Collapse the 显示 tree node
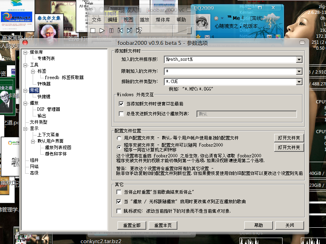The image size is (326, 244). click(x=26, y=129)
